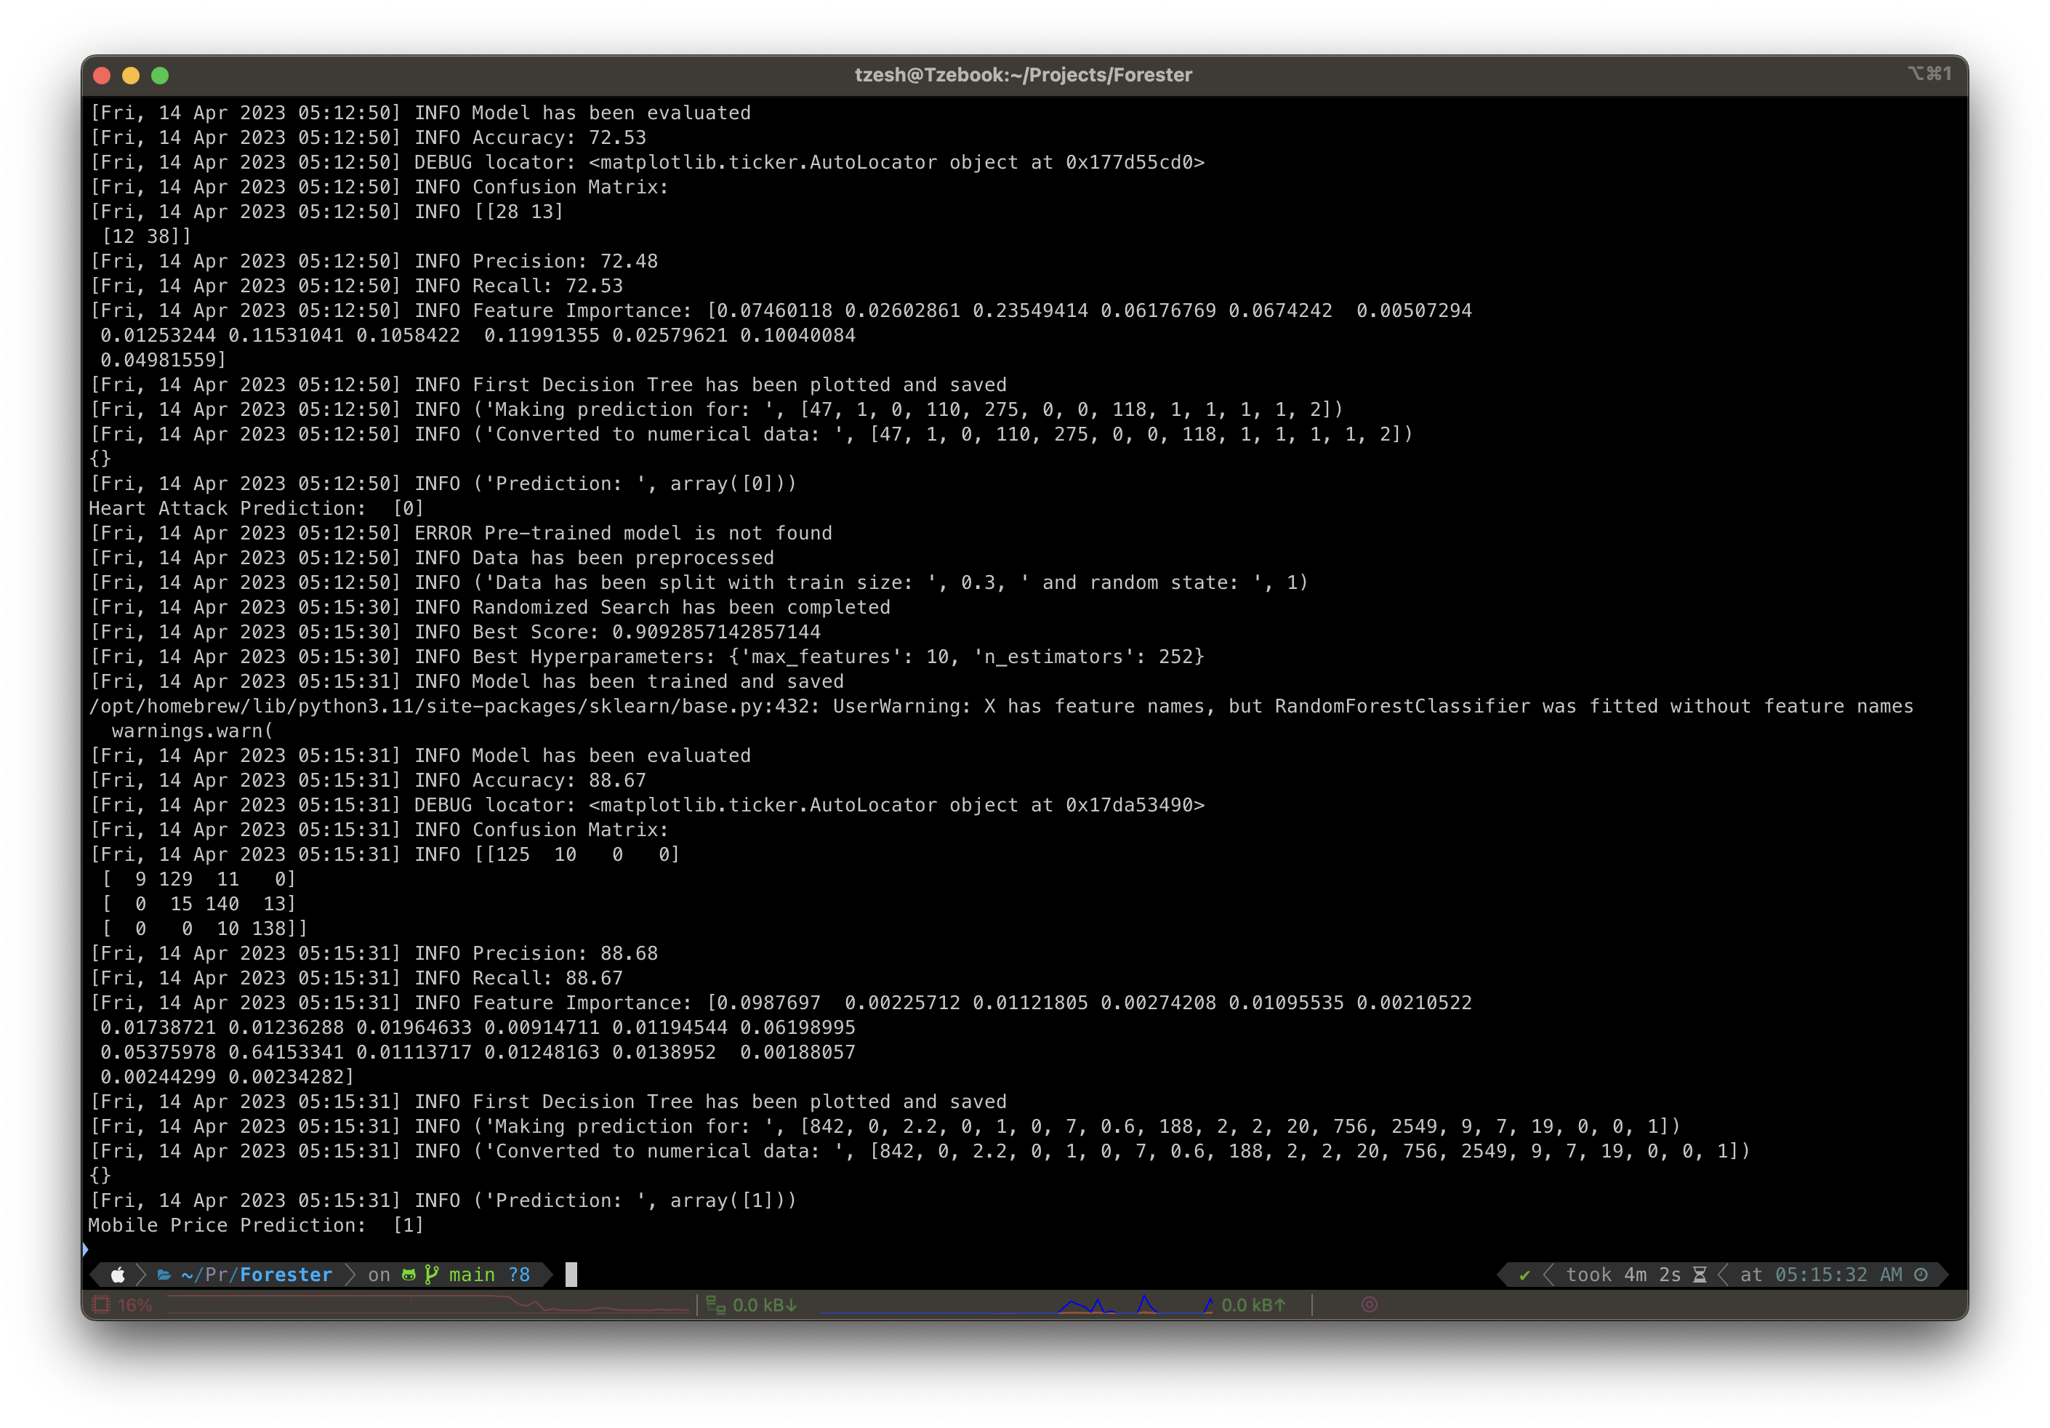2050x1428 pixels.
Task: Click the main branch name in prompt
Action: pyautogui.click(x=472, y=1275)
